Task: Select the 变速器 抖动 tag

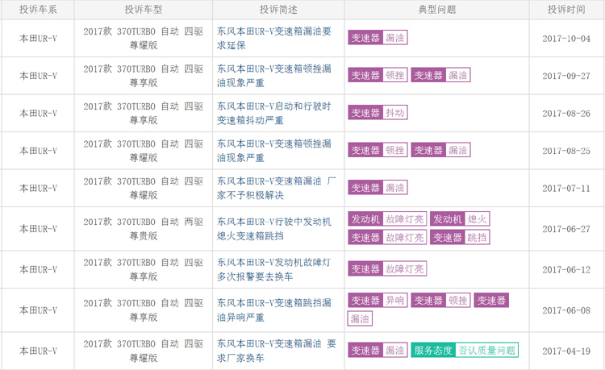Action: [378, 113]
